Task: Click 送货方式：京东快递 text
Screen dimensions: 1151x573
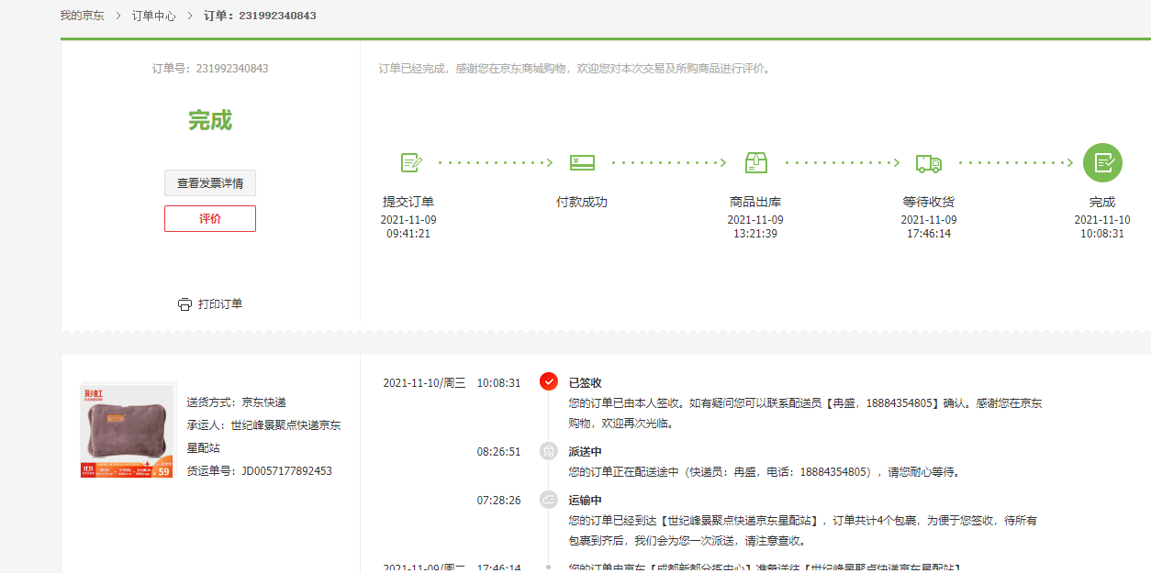Action: [x=237, y=402]
